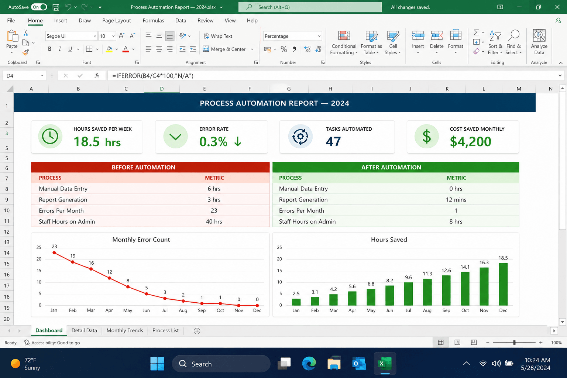Click the zoom slider handle
The width and height of the screenshot is (567, 378).
point(514,343)
